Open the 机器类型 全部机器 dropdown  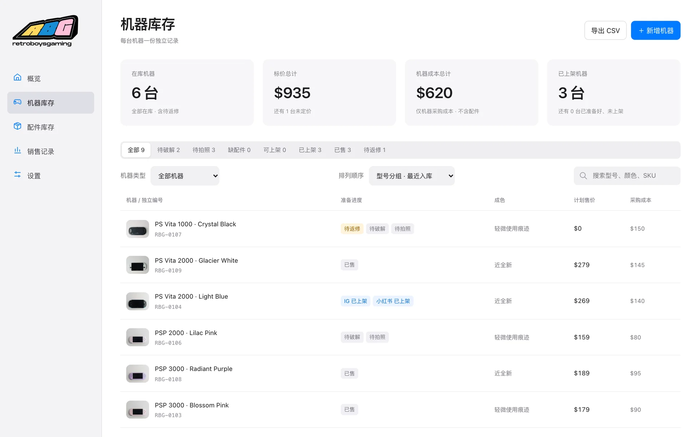point(185,176)
